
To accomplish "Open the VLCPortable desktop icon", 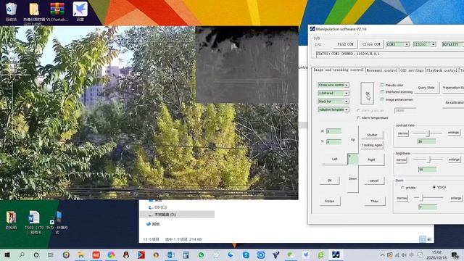I will pyautogui.click(x=57, y=12).
